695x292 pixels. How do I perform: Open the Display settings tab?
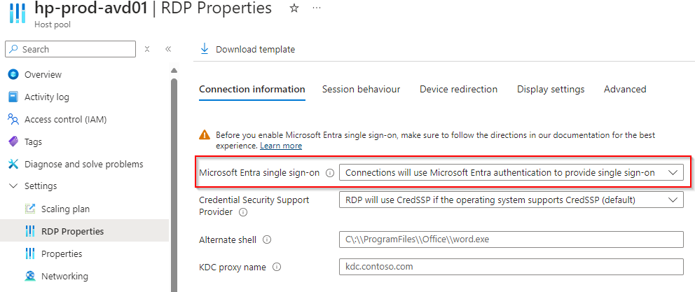(551, 89)
